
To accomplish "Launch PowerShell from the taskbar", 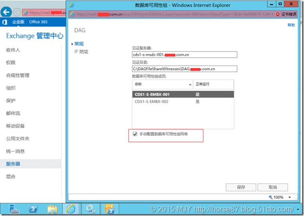I will pyautogui.click(x=34, y=208).
